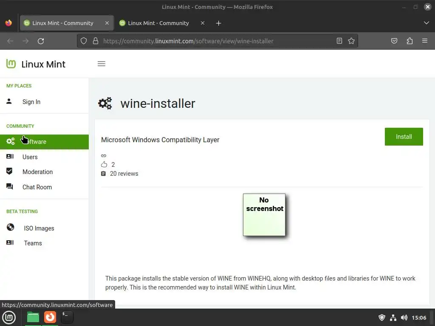Open the Moderation section
This screenshot has height=326, width=435.
click(37, 172)
